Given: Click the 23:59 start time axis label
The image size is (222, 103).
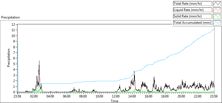Looking at the screenshot, I should pos(17,97).
